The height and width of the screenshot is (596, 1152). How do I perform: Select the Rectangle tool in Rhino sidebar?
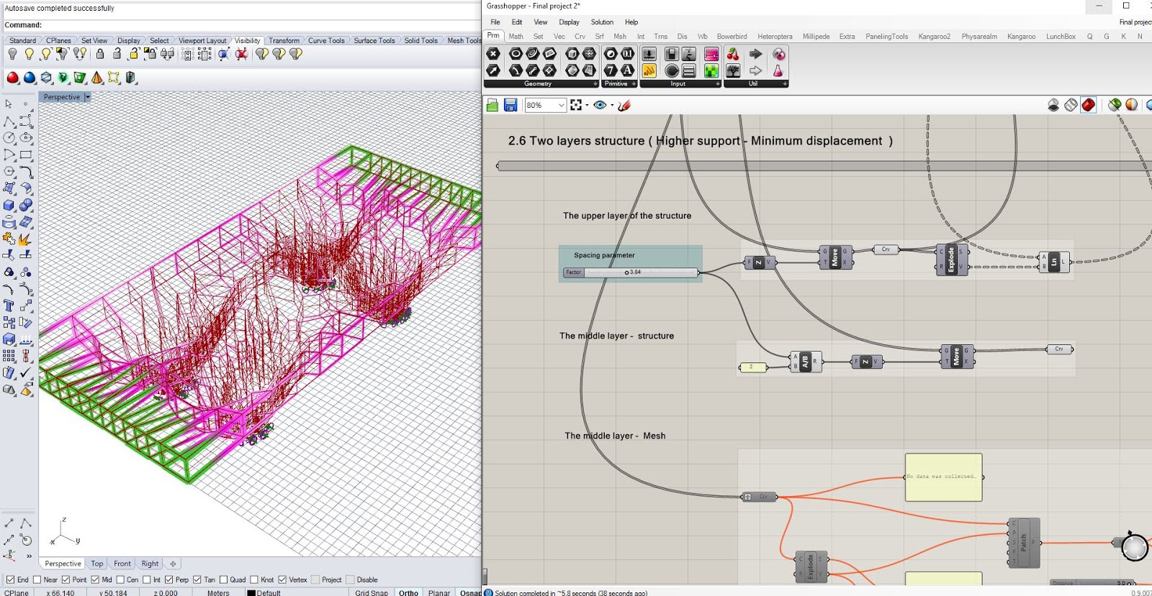click(x=26, y=155)
